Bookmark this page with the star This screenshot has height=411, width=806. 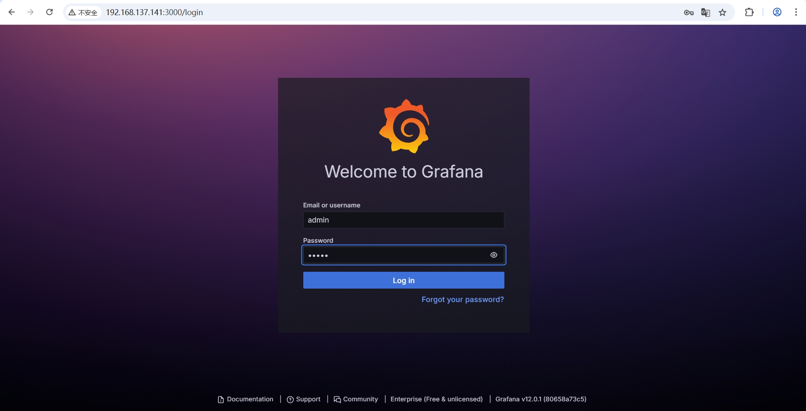click(x=722, y=13)
